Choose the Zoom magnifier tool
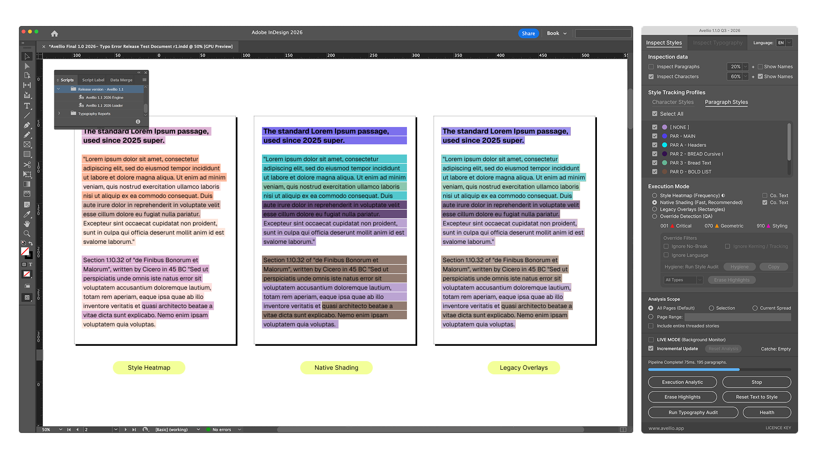817x459 pixels. [x=27, y=234]
